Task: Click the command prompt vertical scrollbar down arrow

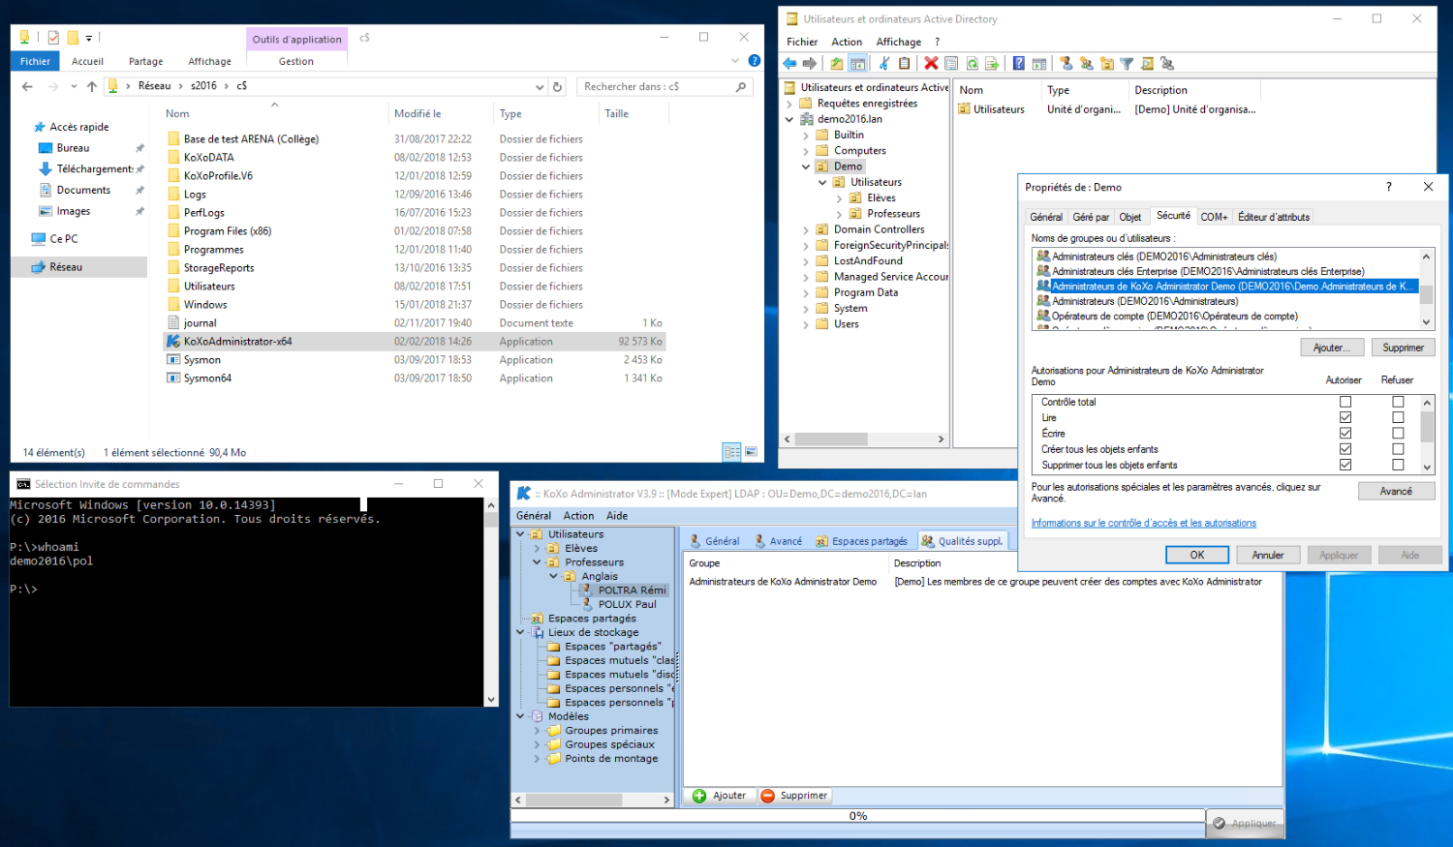Action: (x=491, y=699)
